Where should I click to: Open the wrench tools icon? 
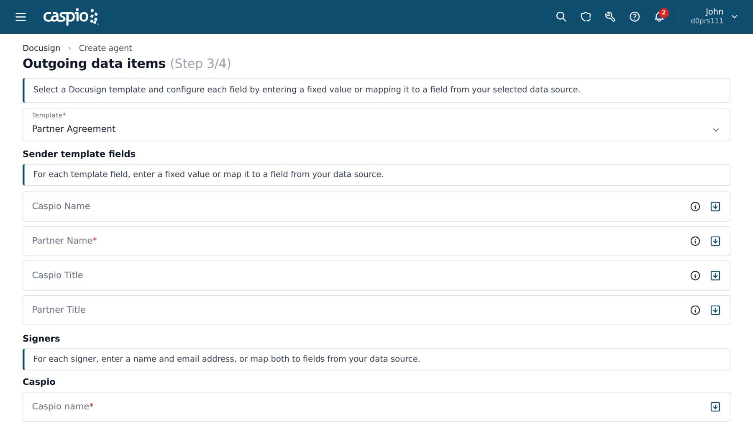coord(610,17)
